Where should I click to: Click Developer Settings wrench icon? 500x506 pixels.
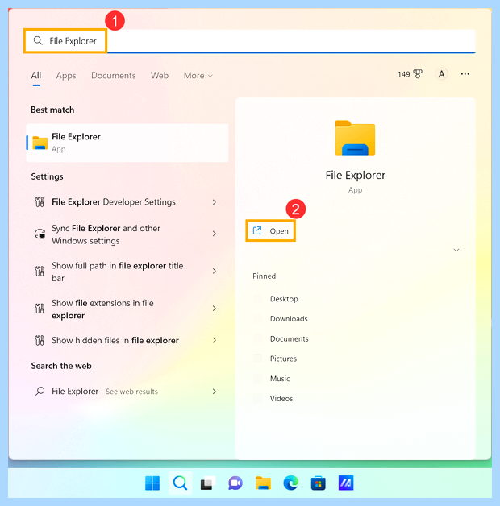(40, 202)
